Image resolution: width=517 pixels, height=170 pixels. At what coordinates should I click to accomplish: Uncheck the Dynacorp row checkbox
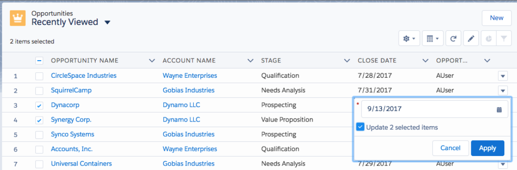[x=39, y=105]
